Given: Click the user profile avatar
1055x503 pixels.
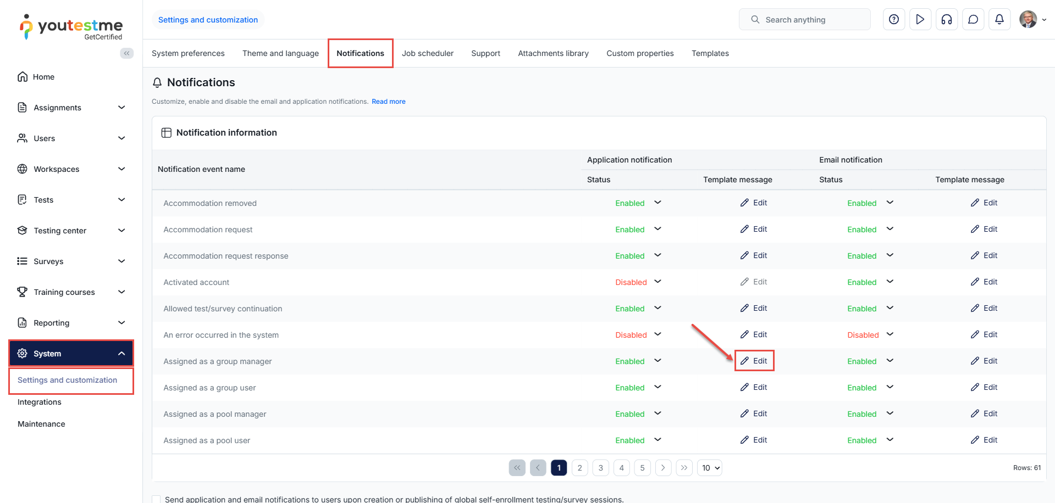Looking at the screenshot, I should [x=1028, y=20].
